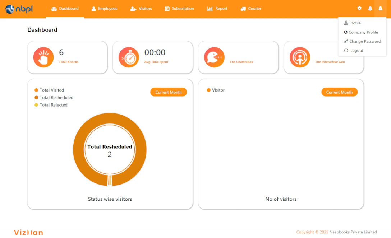The image size is (391, 238).
Task: Click the Avg Time Spent label
Action: (x=156, y=62)
